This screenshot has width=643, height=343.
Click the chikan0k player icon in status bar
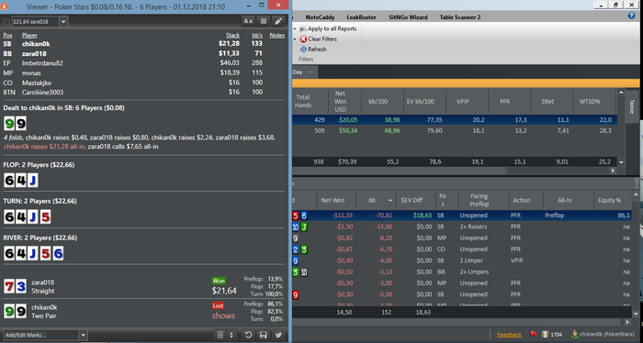tap(575, 335)
